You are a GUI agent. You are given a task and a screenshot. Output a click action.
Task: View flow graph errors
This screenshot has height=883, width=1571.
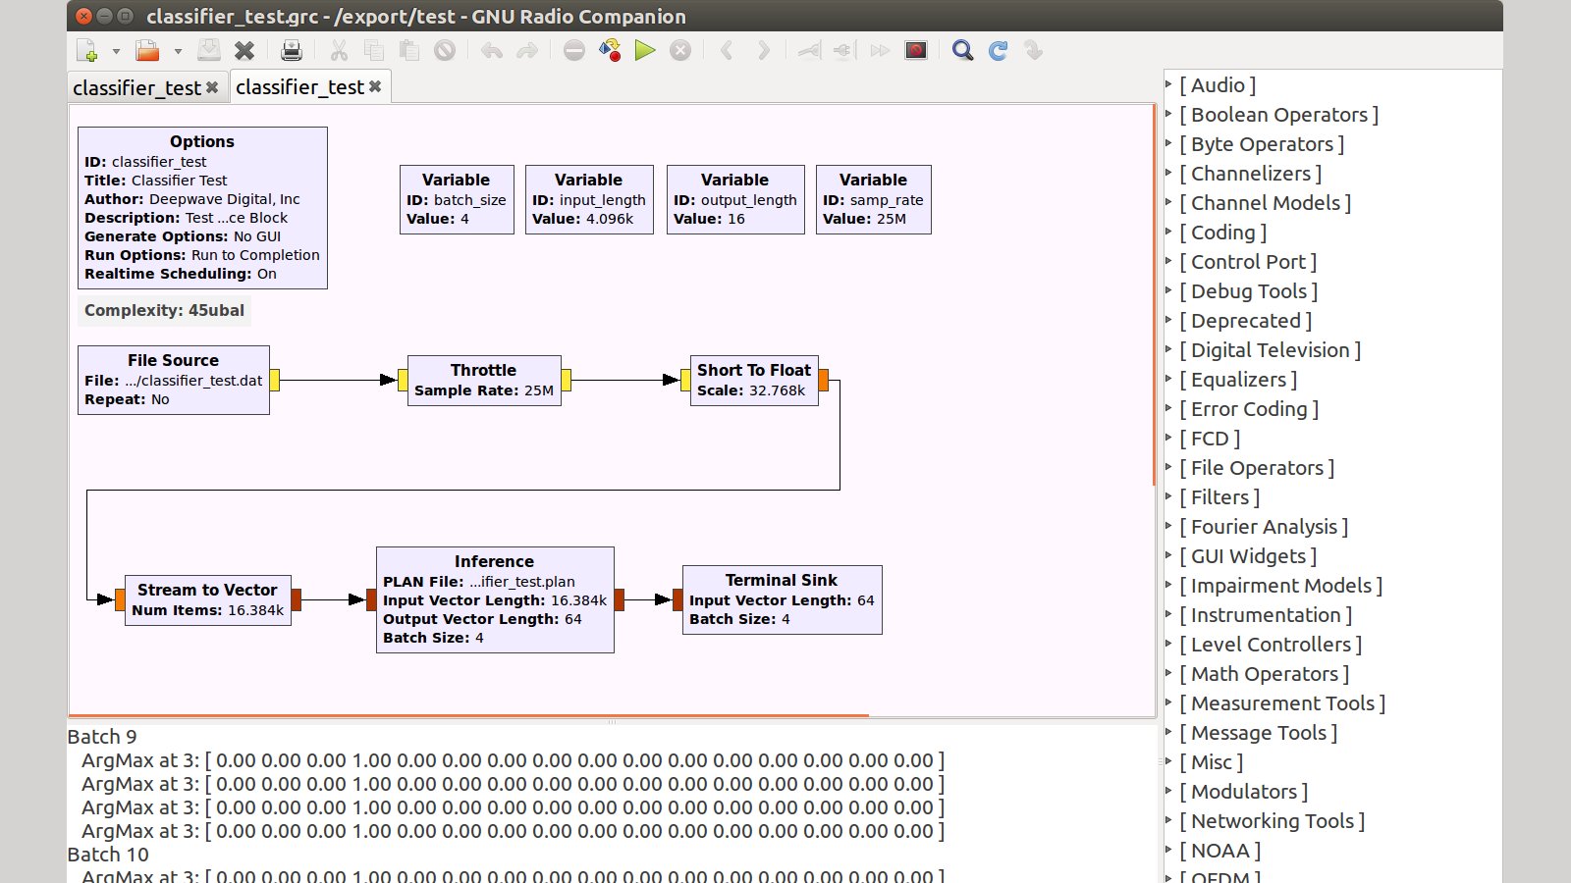point(574,50)
